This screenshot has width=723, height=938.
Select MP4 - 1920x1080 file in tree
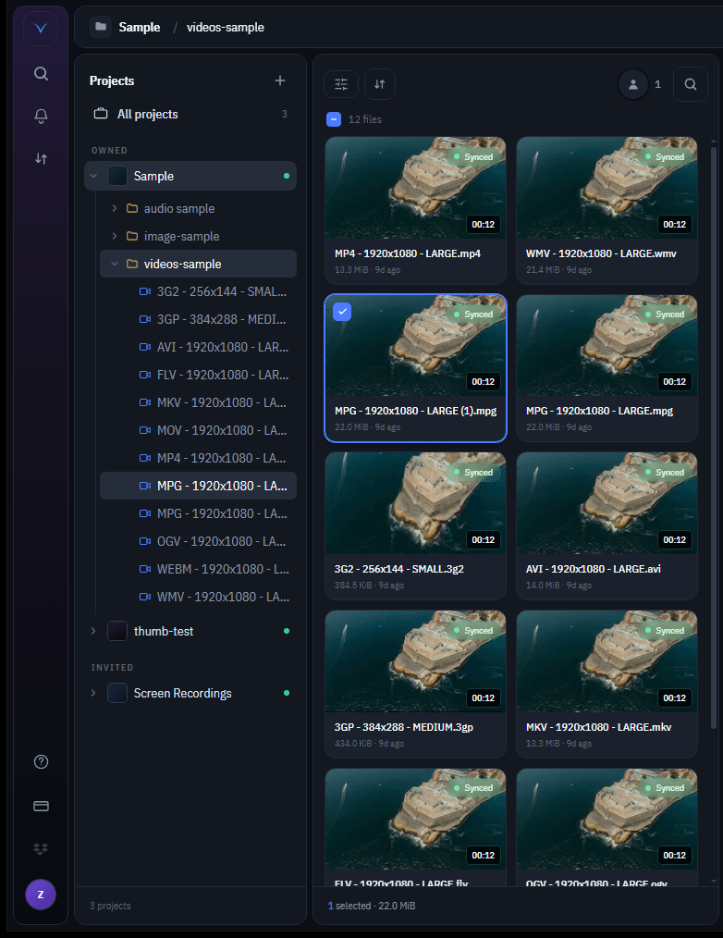198,458
